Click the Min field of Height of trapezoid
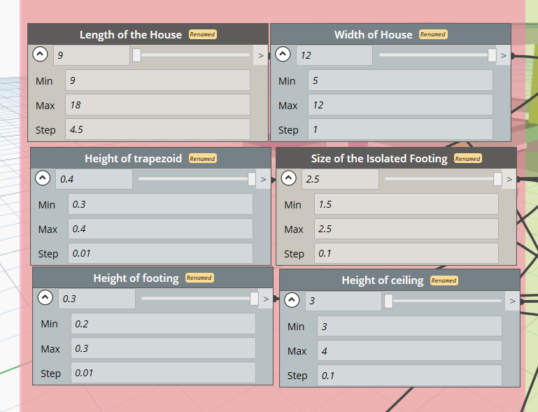538x412 pixels. pyautogui.click(x=160, y=204)
